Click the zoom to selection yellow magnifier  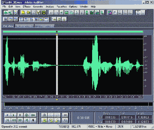[44, 120]
